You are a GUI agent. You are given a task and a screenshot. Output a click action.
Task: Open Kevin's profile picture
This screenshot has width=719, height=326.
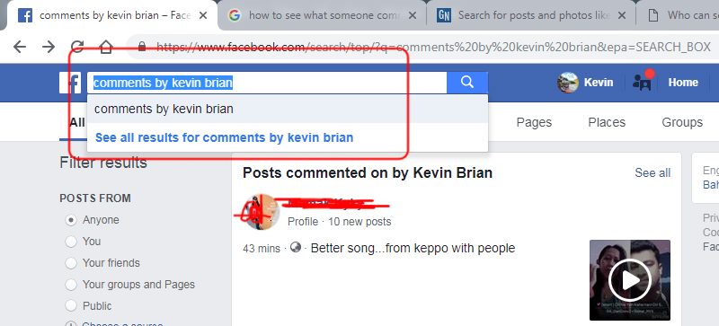pos(568,83)
